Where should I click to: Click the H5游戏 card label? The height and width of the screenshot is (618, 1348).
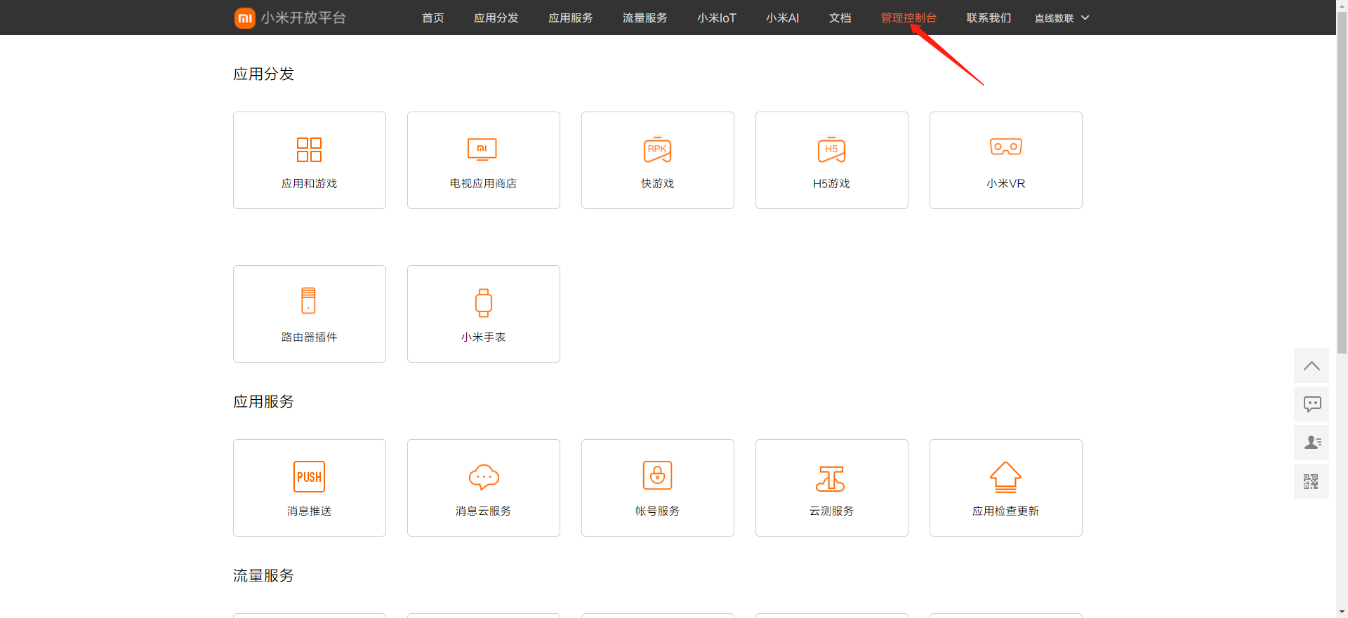click(831, 183)
